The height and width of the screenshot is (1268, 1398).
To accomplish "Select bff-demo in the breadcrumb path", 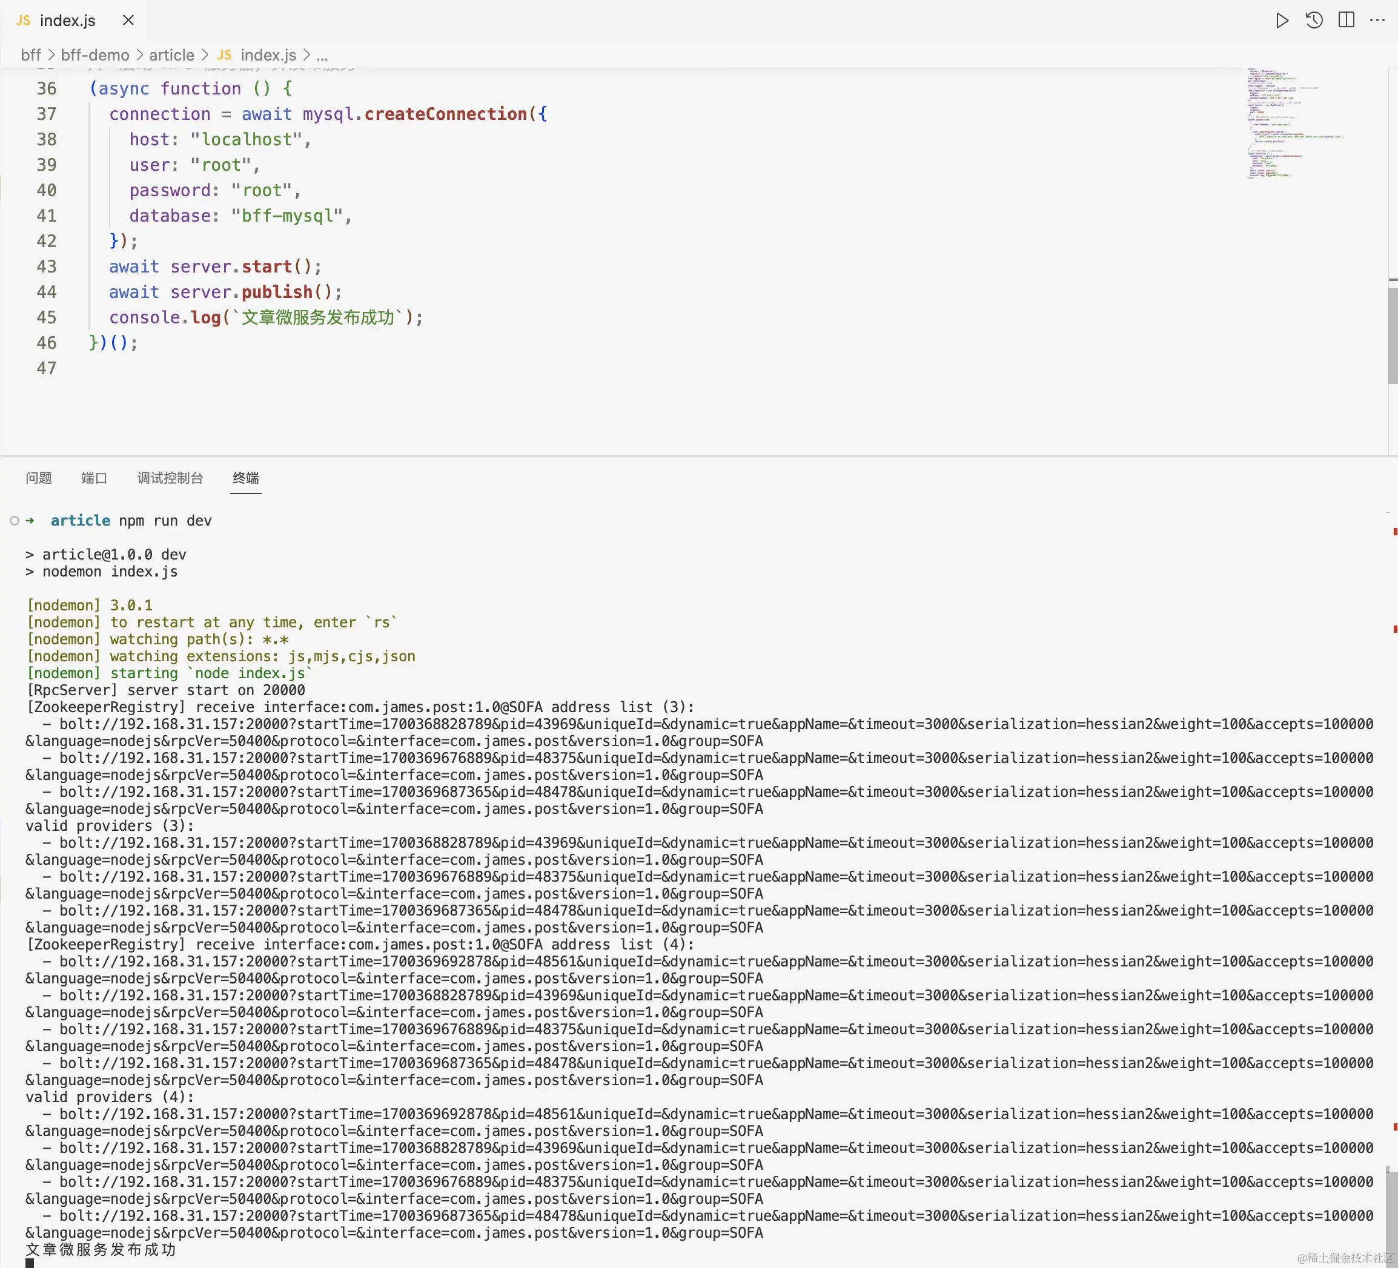I will pyautogui.click(x=94, y=56).
